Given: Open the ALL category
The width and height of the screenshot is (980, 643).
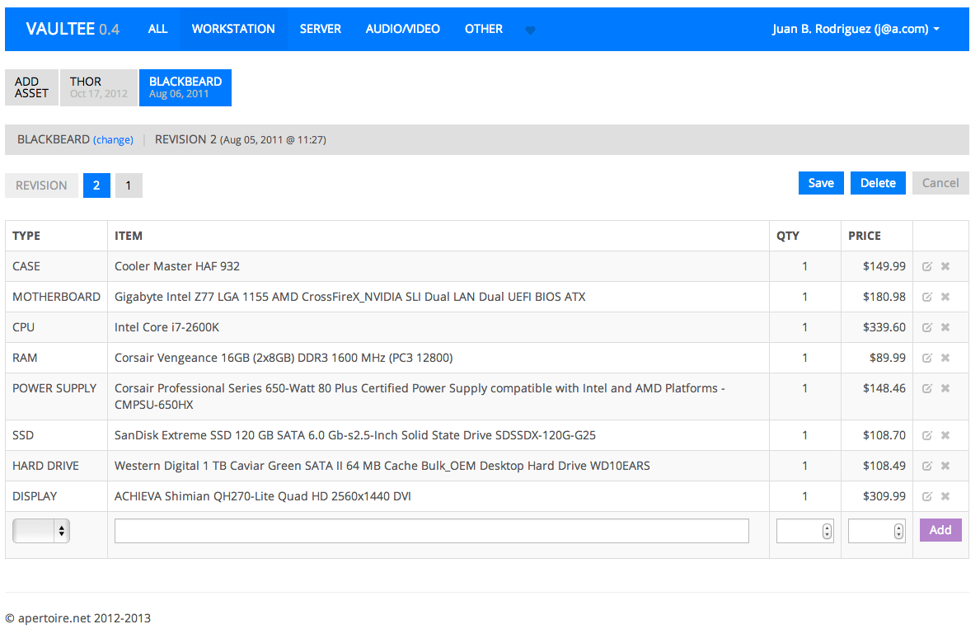Looking at the screenshot, I should [157, 29].
